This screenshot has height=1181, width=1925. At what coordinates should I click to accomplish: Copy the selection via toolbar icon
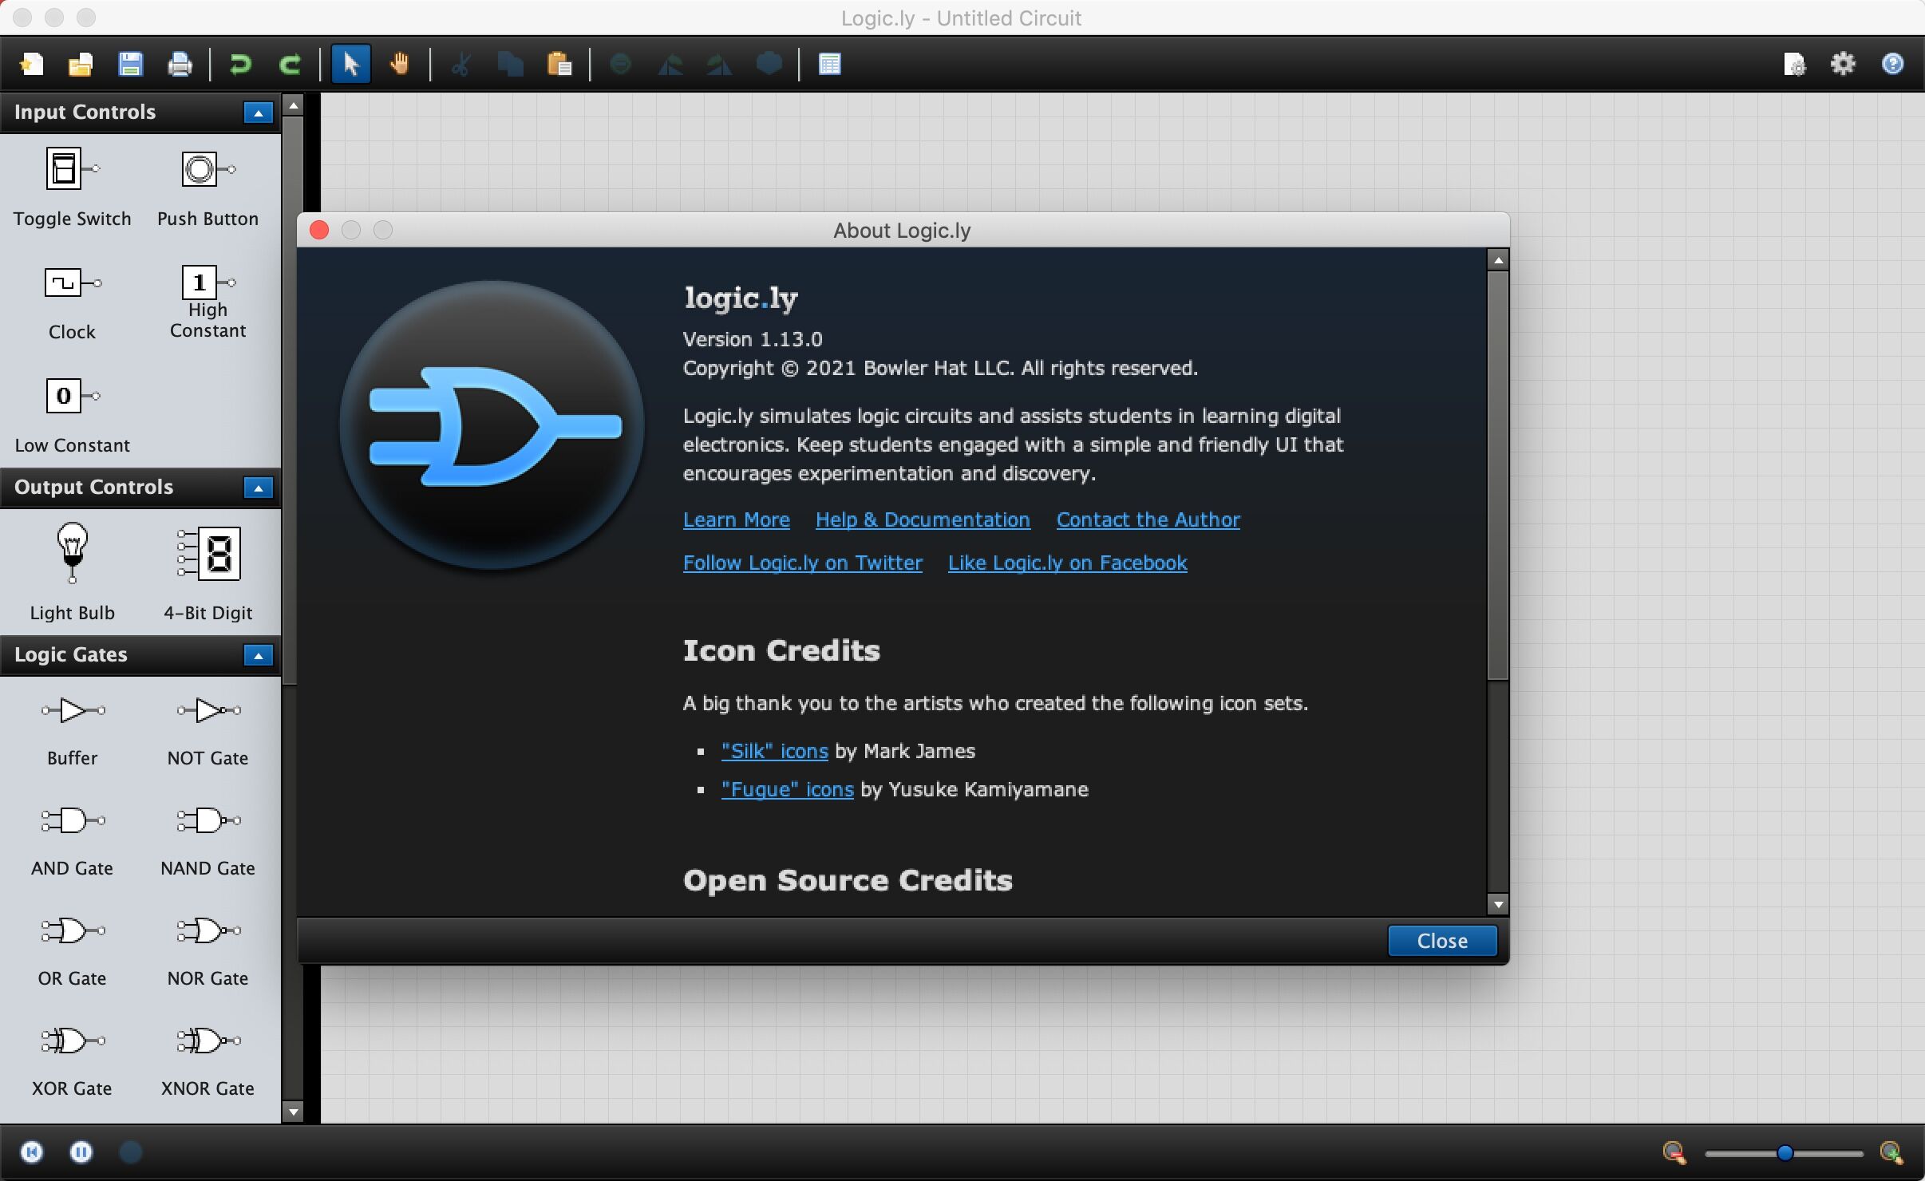coord(510,64)
